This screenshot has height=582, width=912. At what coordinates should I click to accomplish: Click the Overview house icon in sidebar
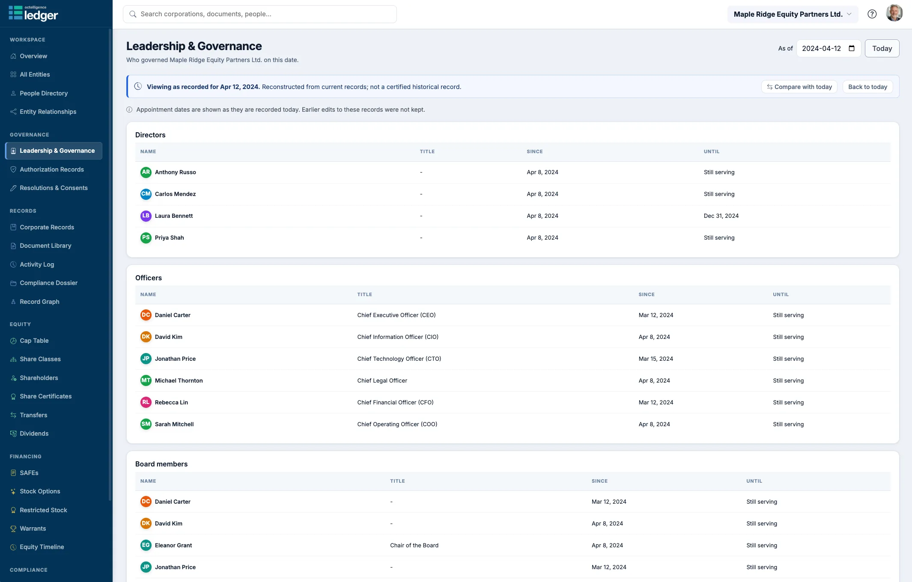tap(13, 56)
